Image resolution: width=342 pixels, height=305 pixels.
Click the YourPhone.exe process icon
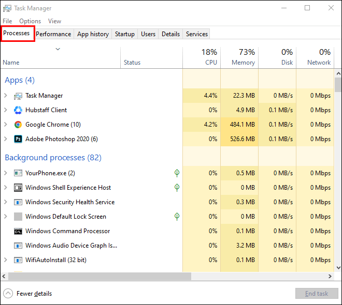pyautogui.click(x=18, y=173)
